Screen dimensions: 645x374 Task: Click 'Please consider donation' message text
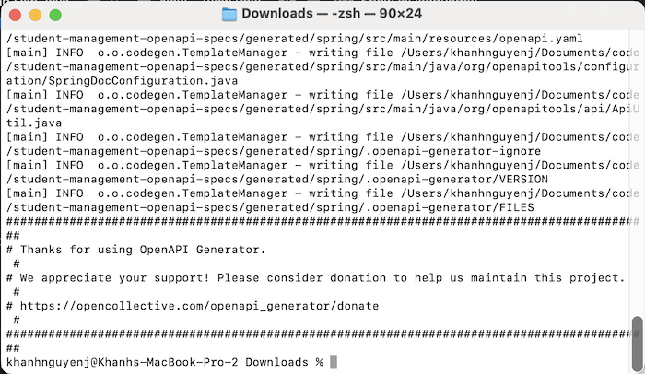click(301, 277)
